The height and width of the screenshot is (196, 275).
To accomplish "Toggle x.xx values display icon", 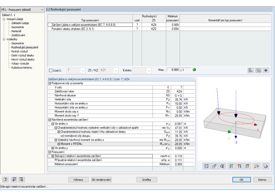I will (257, 166).
